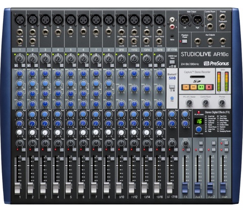Click the FX jack under Aux Outputs
The height and width of the screenshot is (212, 243).
[197, 41]
